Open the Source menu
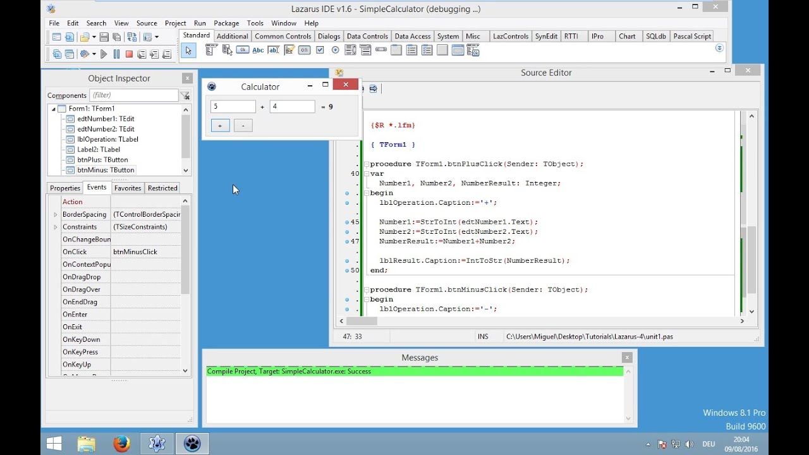This screenshot has width=809, height=455. [x=147, y=23]
